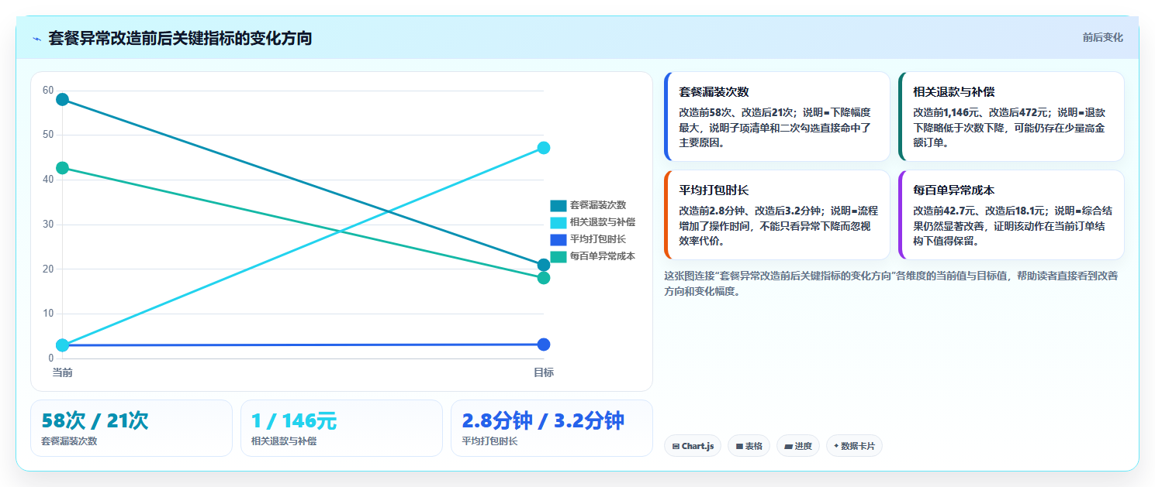Click the Chart.js tag
The width and height of the screenshot is (1155, 487).
click(x=693, y=446)
